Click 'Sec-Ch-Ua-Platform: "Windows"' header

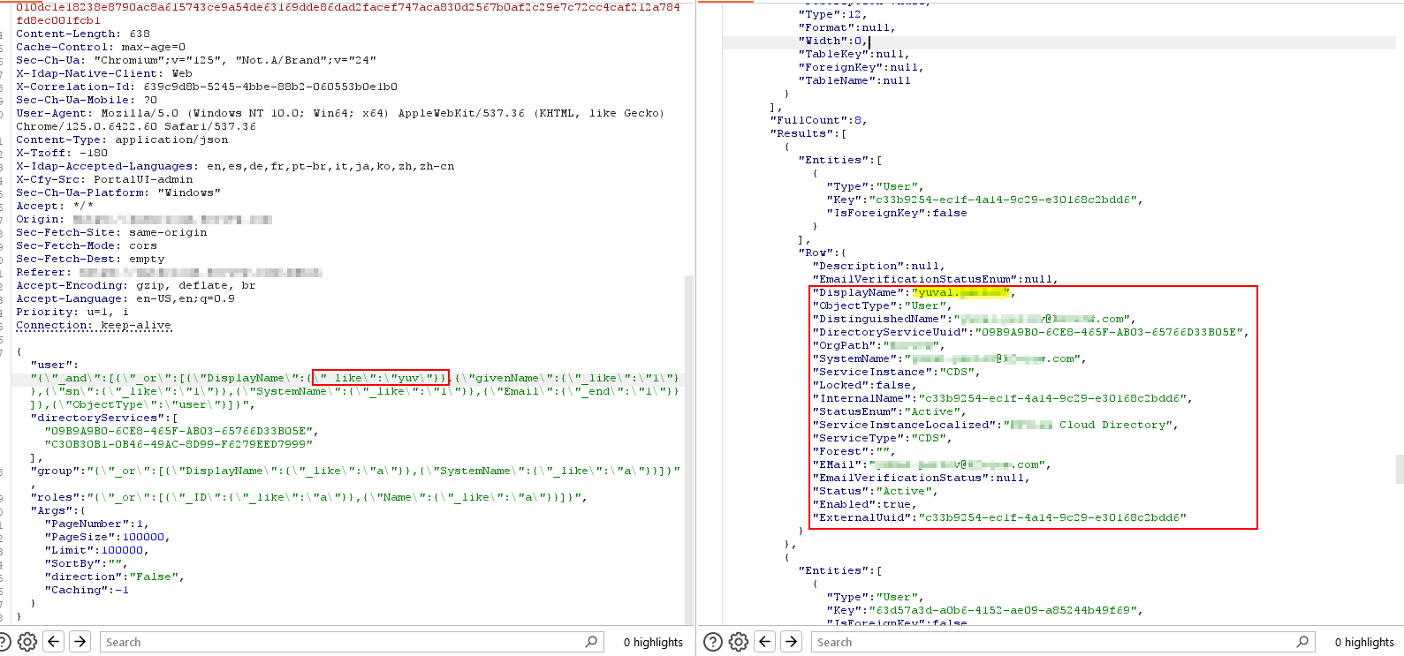pyautogui.click(x=118, y=192)
